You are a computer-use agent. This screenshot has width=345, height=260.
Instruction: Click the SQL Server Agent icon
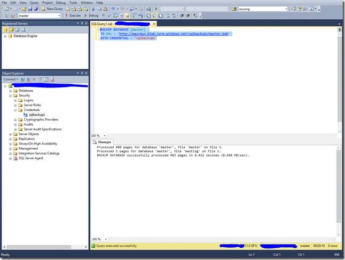pyautogui.click(x=15, y=158)
